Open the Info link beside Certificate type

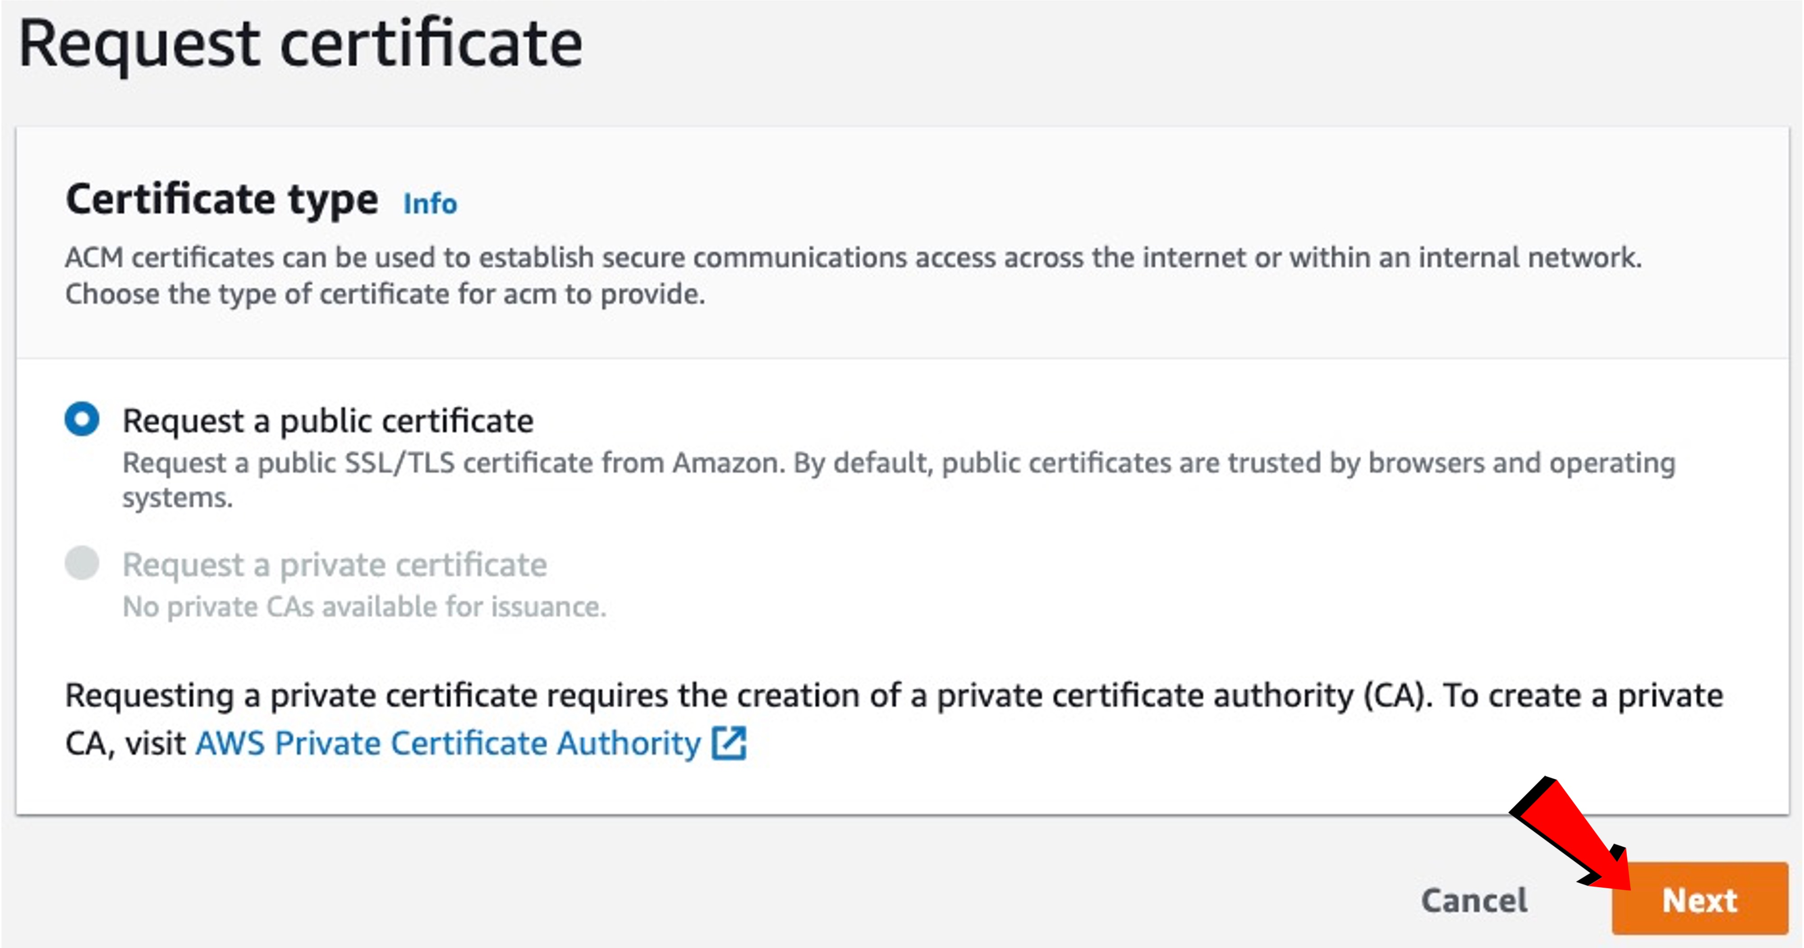tap(429, 204)
